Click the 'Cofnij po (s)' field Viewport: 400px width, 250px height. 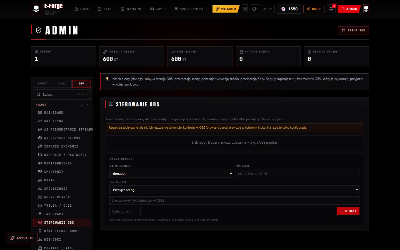125,211
